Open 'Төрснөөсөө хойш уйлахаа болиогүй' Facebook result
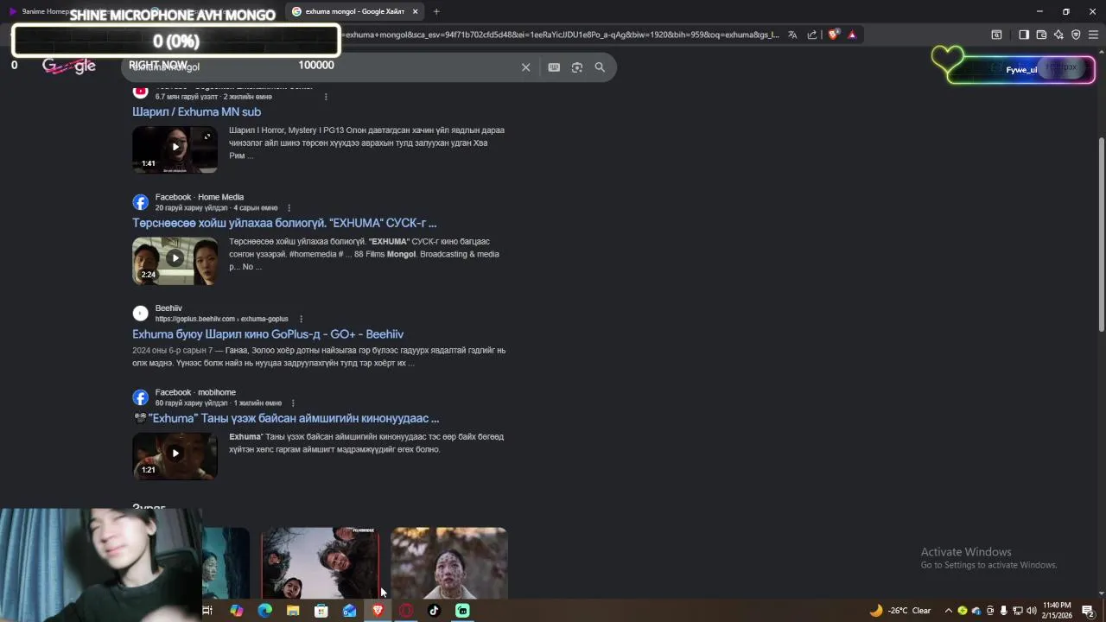This screenshot has height=622, width=1106. click(284, 223)
